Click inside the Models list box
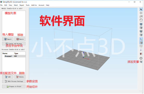This screenshot has height=94, width=144. point(14,24)
